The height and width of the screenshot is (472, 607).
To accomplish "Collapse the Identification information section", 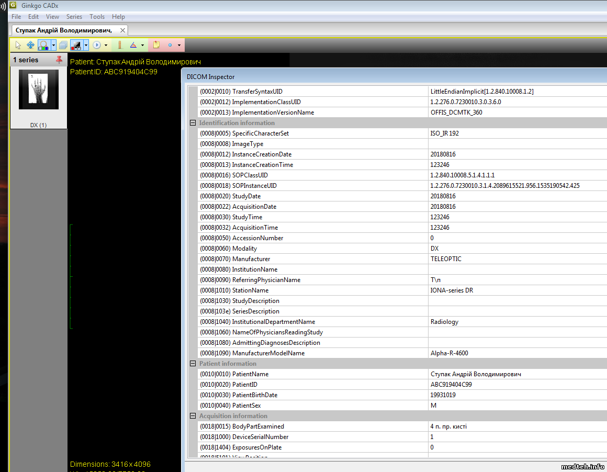I will tap(193, 123).
